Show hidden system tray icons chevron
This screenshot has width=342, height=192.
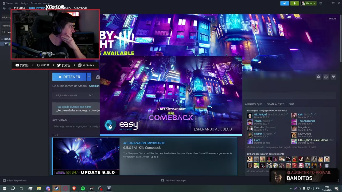(x=291, y=188)
